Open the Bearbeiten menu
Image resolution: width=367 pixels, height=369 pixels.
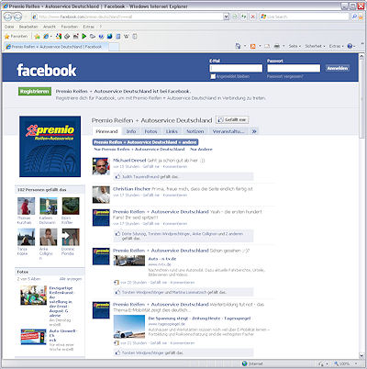click(x=28, y=27)
